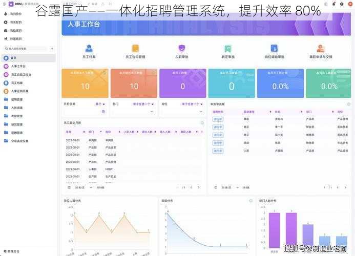Viewport: 355px width, 256px height.
Task: Click the HRBP cell in 员工异动月报
Action: pos(109,169)
